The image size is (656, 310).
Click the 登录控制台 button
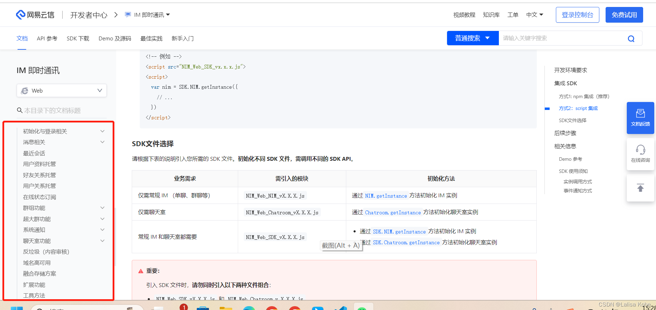pyautogui.click(x=577, y=15)
